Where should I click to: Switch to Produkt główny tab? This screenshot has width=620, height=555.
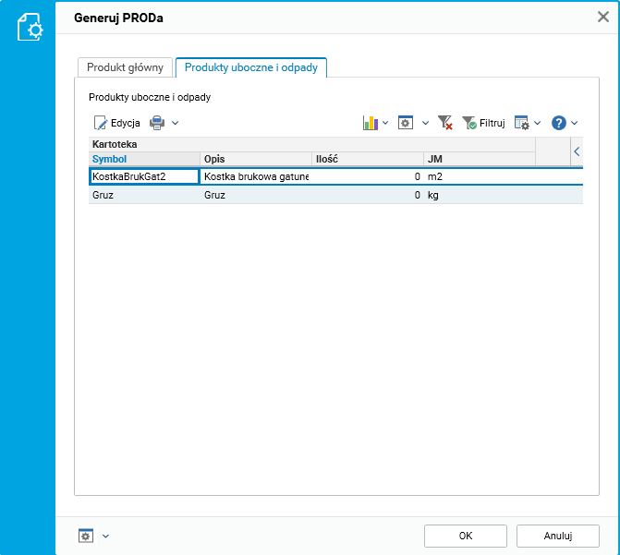tap(125, 67)
